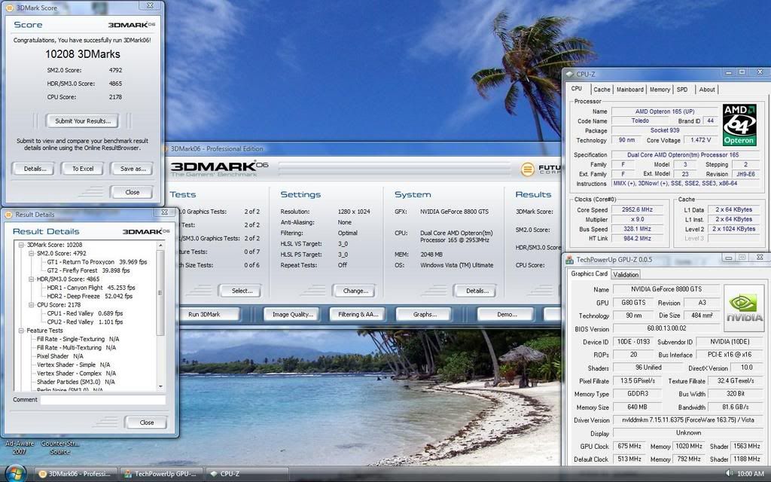Click GPU-Z BIOS Version value 60.80.13.00.02
The height and width of the screenshot is (482, 771).
coord(666,328)
